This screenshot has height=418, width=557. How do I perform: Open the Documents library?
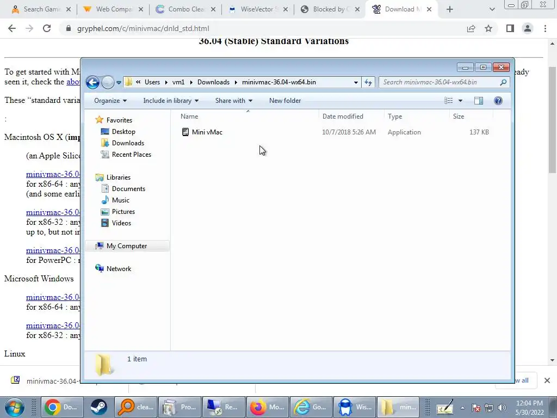tap(128, 189)
